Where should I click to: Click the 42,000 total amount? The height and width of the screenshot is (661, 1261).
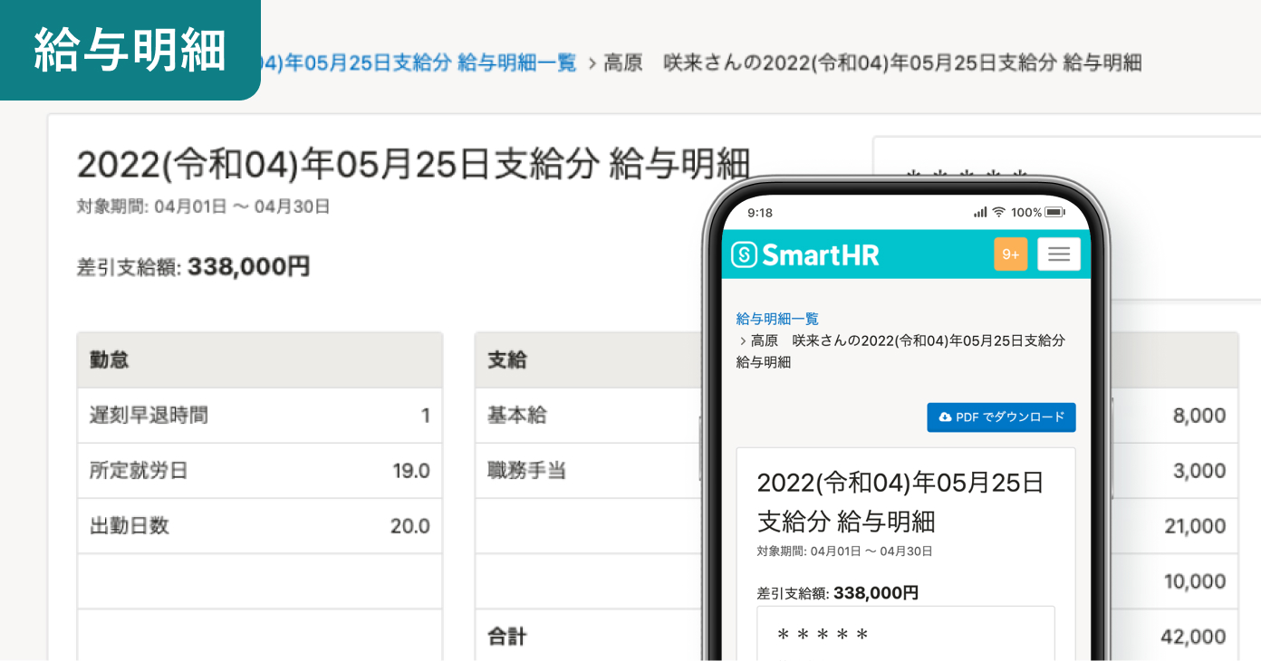[x=1194, y=637]
